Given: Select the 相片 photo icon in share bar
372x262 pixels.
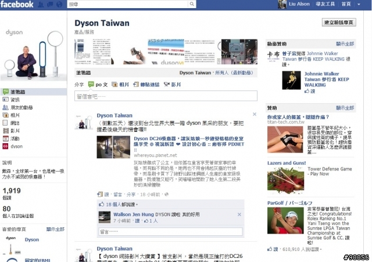Looking at the screenshot, I should tap(120, 84).
